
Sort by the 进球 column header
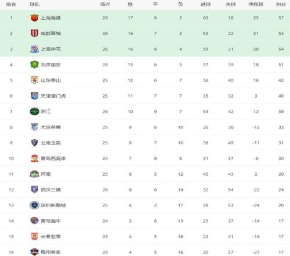click(205, 4)
